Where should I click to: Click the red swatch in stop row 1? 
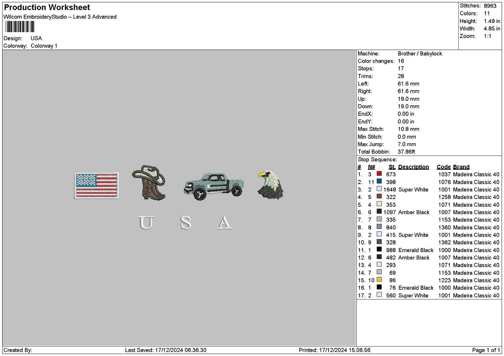(379, 174)
